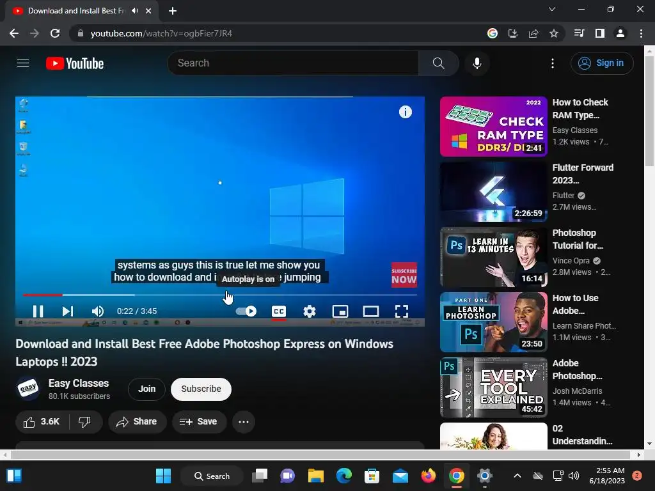Dislike the video with thumbs down

[85, 422]
